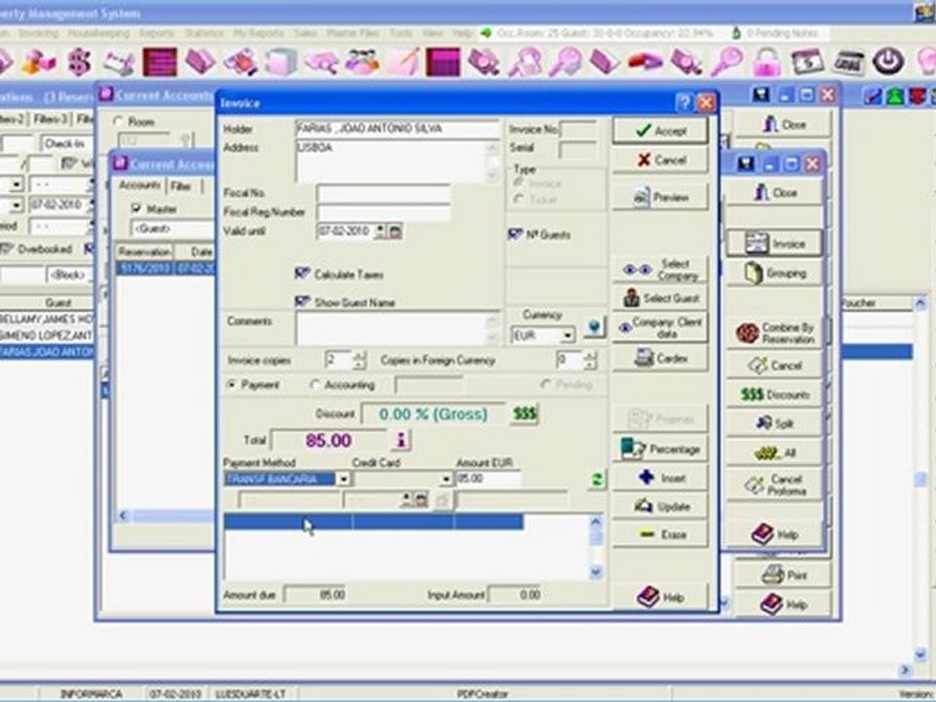Toggle the Calculate Taxes checkbox
This screenshot has height=702, width=936.
point(302,274)
